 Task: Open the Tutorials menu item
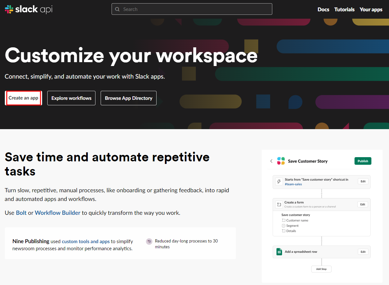tap(344, 9)
